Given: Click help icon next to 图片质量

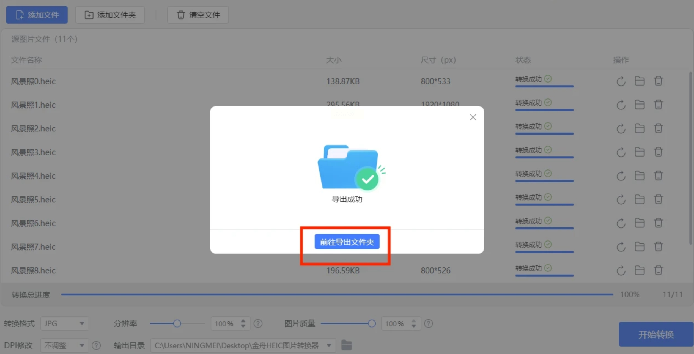Looking at the screenshot, I should click(x=428, y=323).
